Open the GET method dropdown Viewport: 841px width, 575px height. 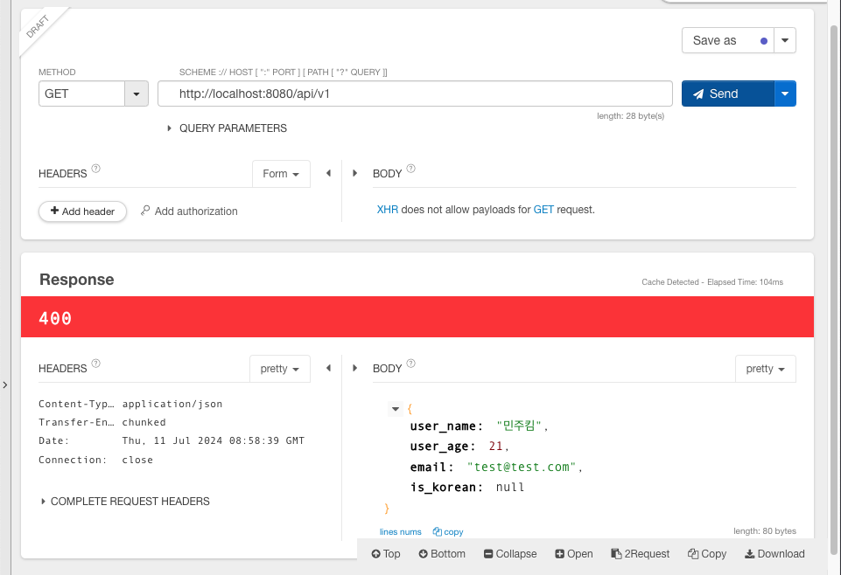(137, 94)
